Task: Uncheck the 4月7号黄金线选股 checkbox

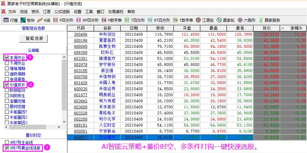Action: tap(7, 148)
